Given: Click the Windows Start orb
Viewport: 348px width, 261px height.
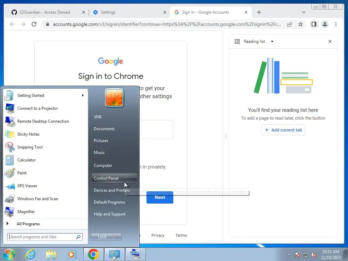Looking at the screenshot, I should 9,254.
